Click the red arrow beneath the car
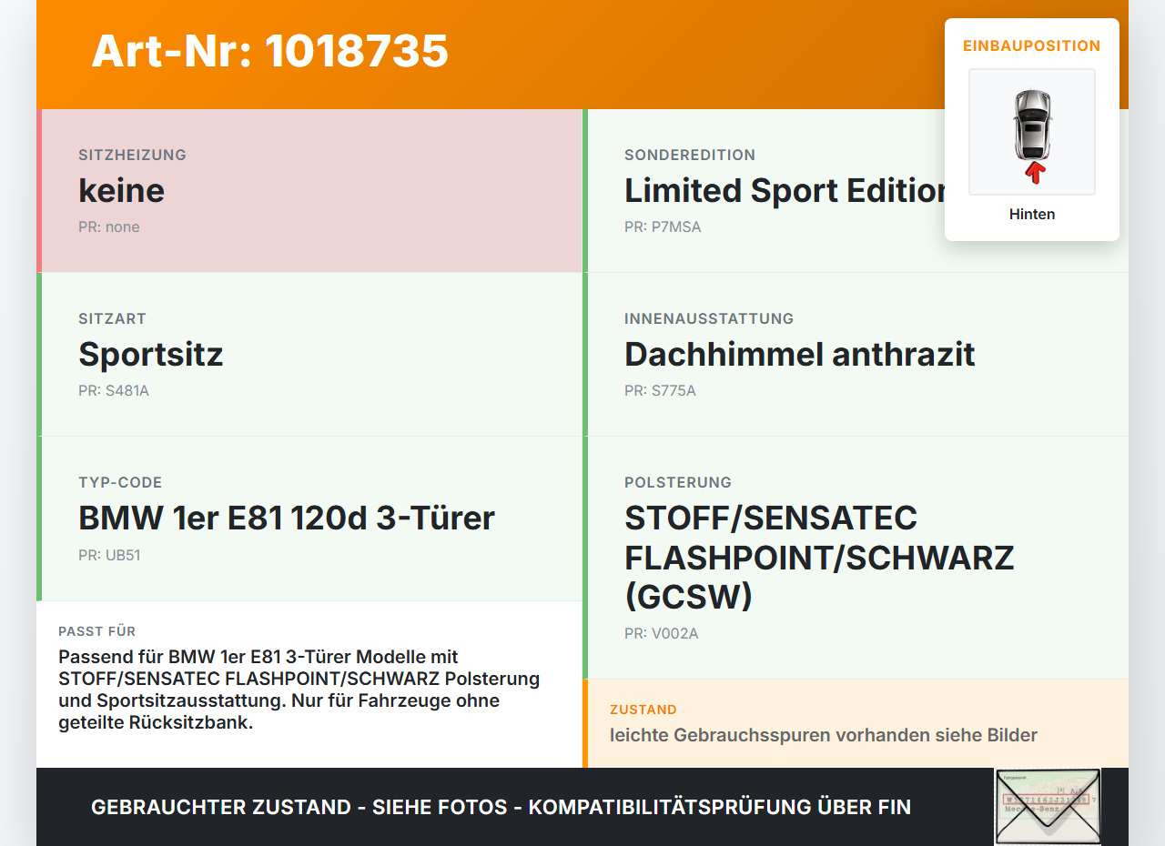Image resolution: width=1165 pixels, height=846 pixels. pos(1035,171)
